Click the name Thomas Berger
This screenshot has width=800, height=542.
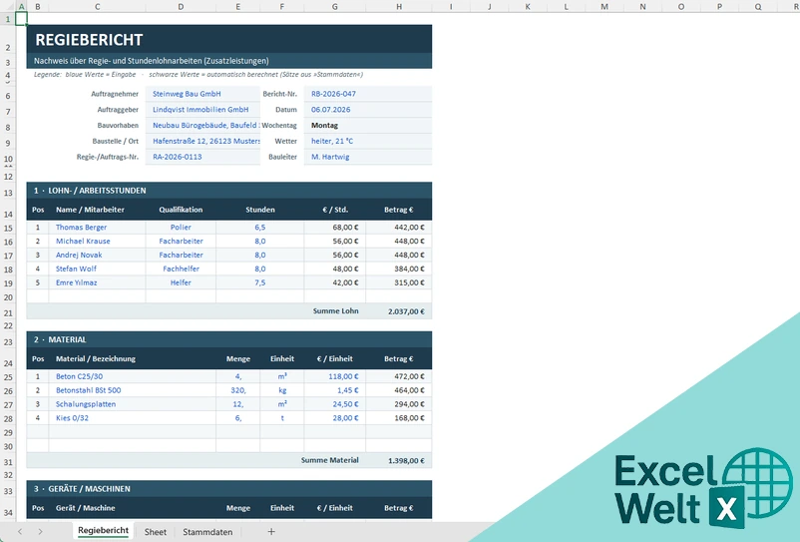(x=97, y=228)
